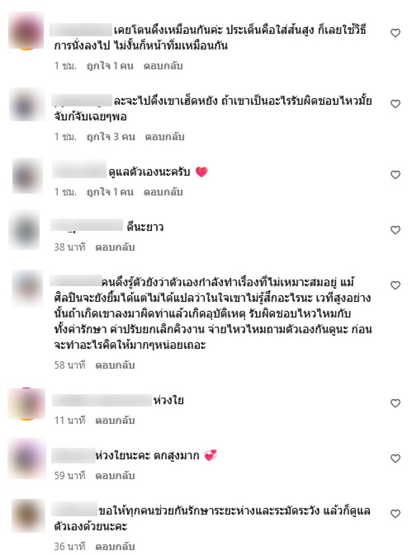Reply to the ดูแลตัวเองนะครับ comment

(x=163, y=192)
